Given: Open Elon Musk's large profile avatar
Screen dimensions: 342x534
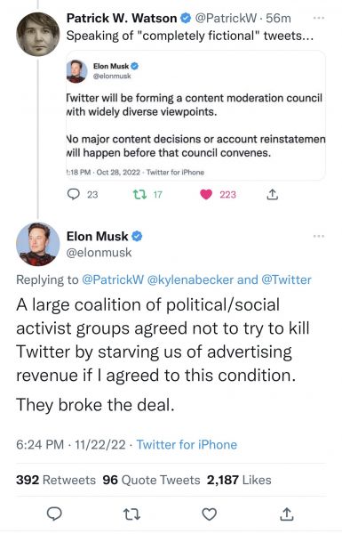Looking at the screenshot, I should click(37, 244).
